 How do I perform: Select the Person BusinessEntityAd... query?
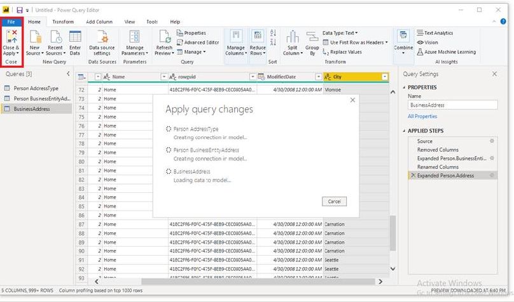point(36,99)
